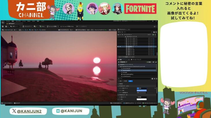Open the 選択モード dropdown
211x118 pixels.
click(14, 26)
